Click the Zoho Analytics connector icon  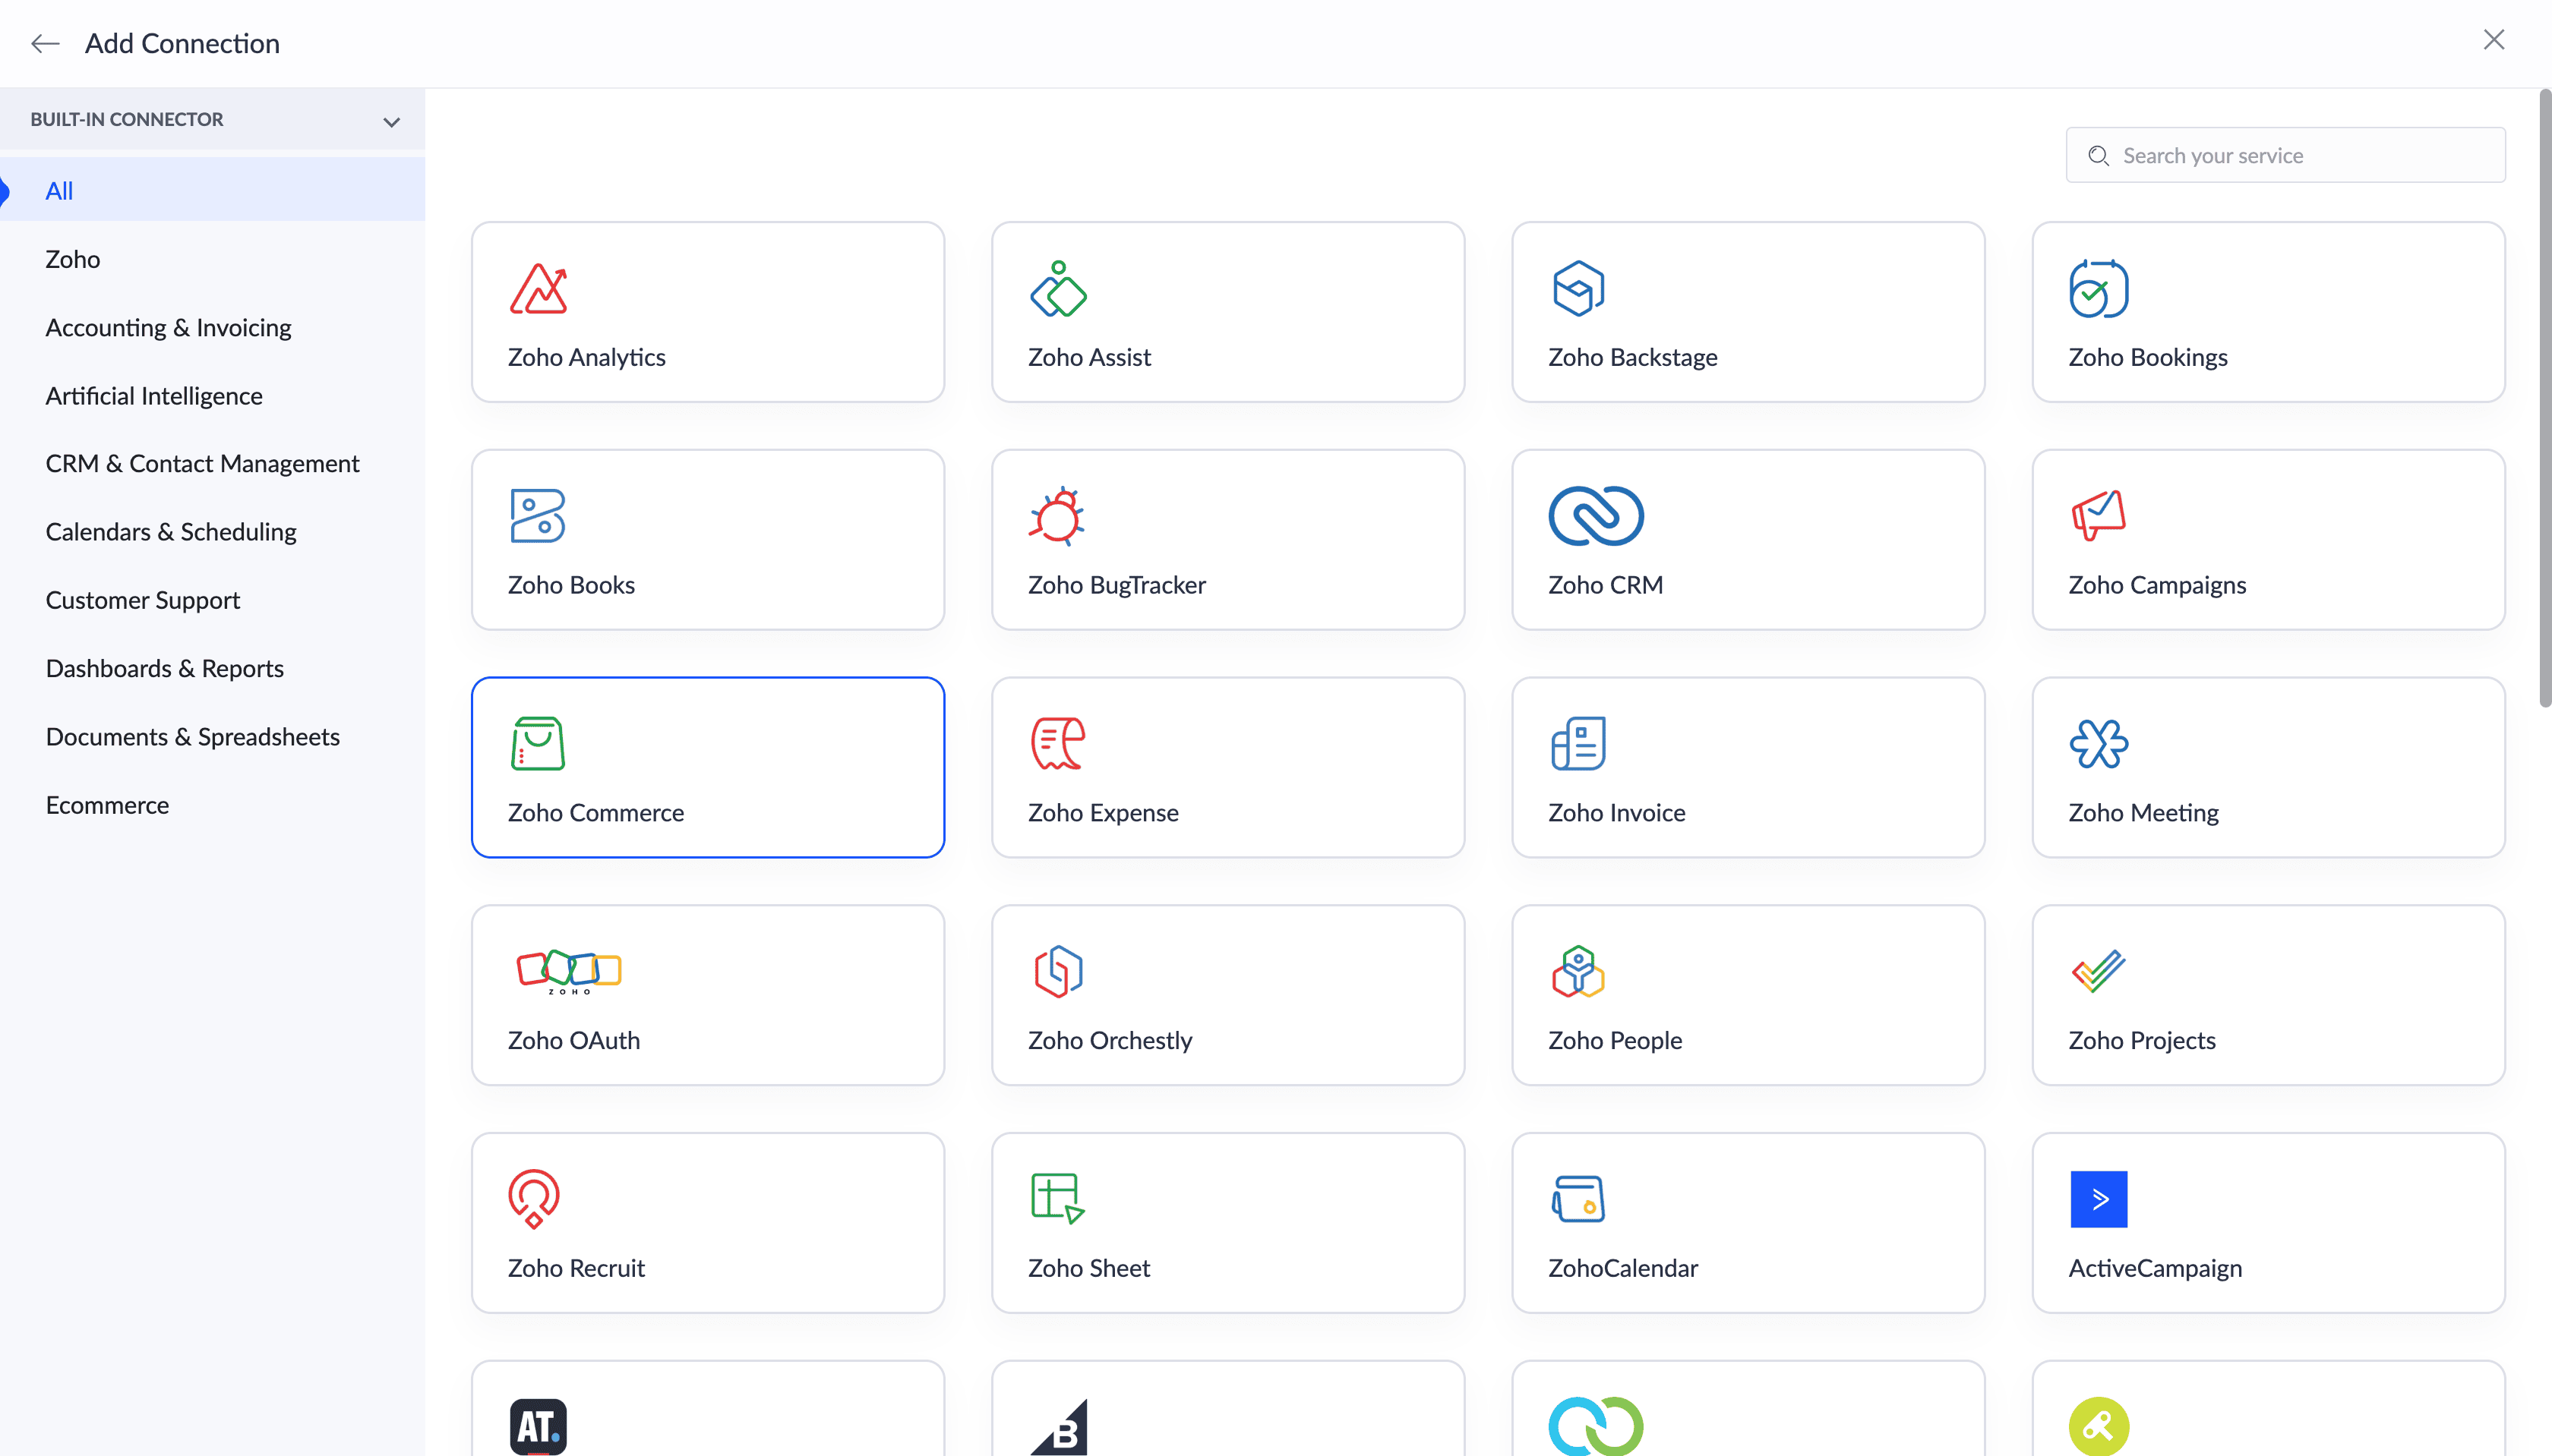539,289
